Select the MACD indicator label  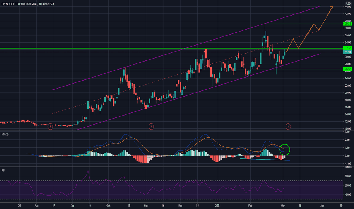(x=5, y=135)
